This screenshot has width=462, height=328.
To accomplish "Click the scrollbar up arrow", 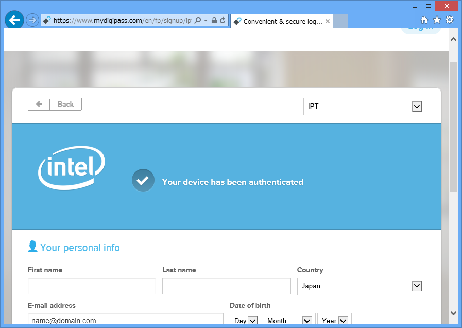I will point(453,40).
